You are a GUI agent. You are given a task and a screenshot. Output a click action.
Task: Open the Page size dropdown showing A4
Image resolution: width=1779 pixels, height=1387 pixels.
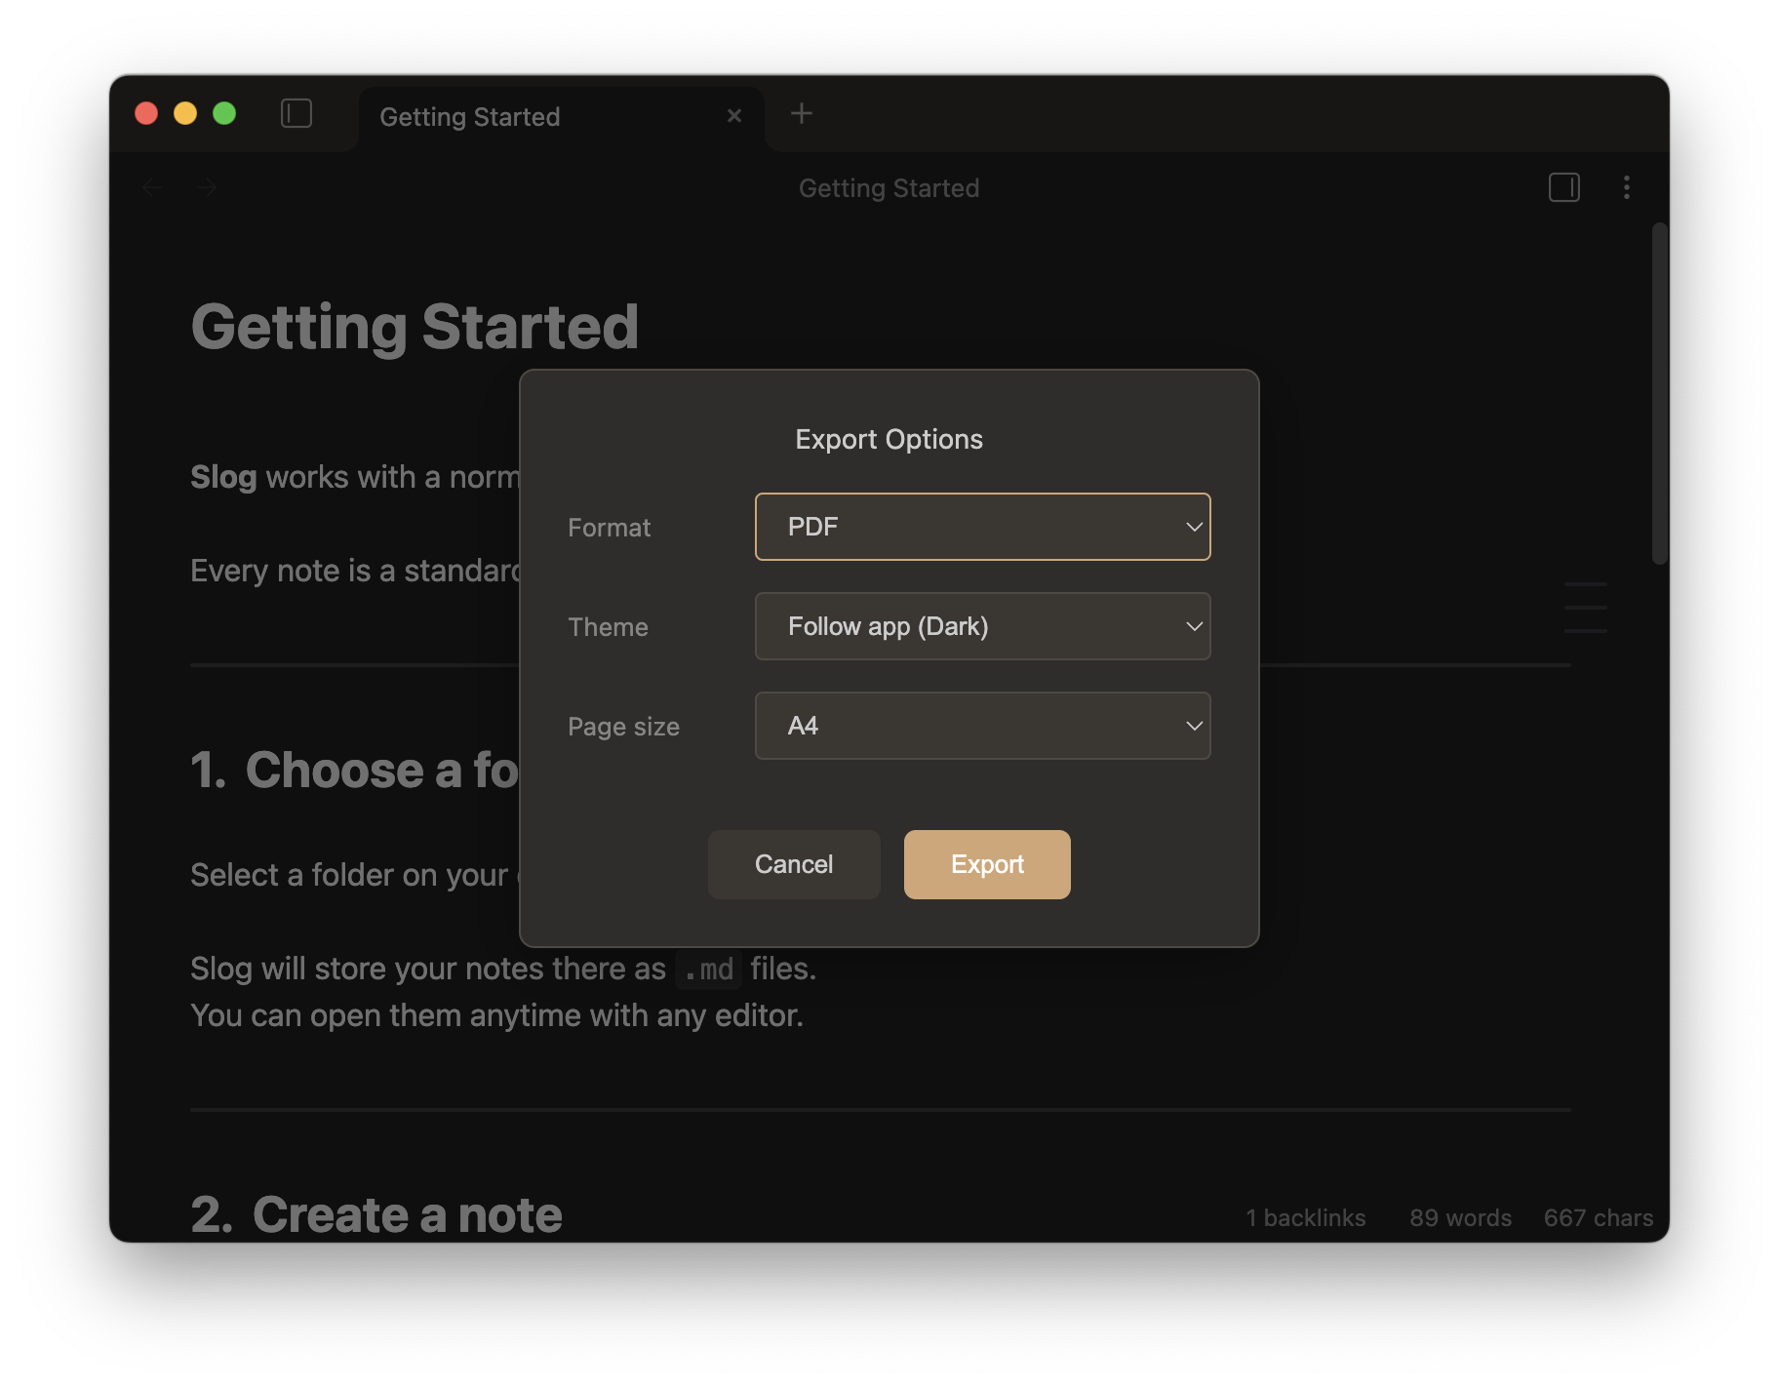tap(982, 726)
